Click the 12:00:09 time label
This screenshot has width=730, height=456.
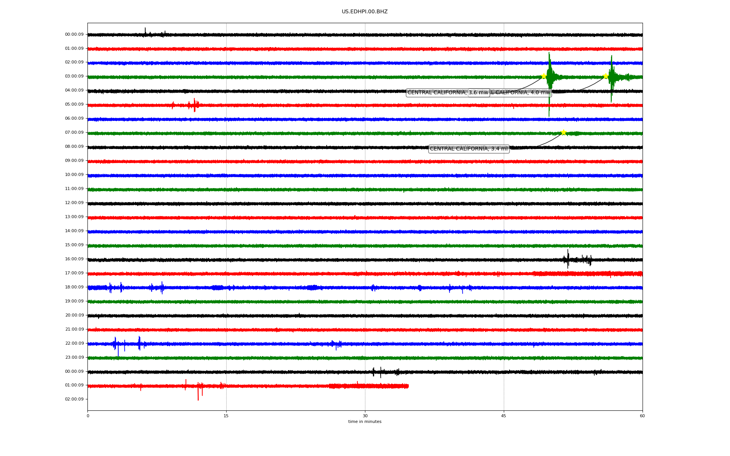point(74,203)
